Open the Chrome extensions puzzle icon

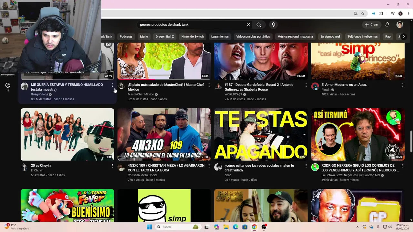point(381,14)
